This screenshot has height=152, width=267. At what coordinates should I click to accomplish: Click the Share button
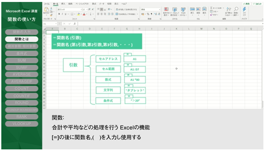tap(246, 4)
